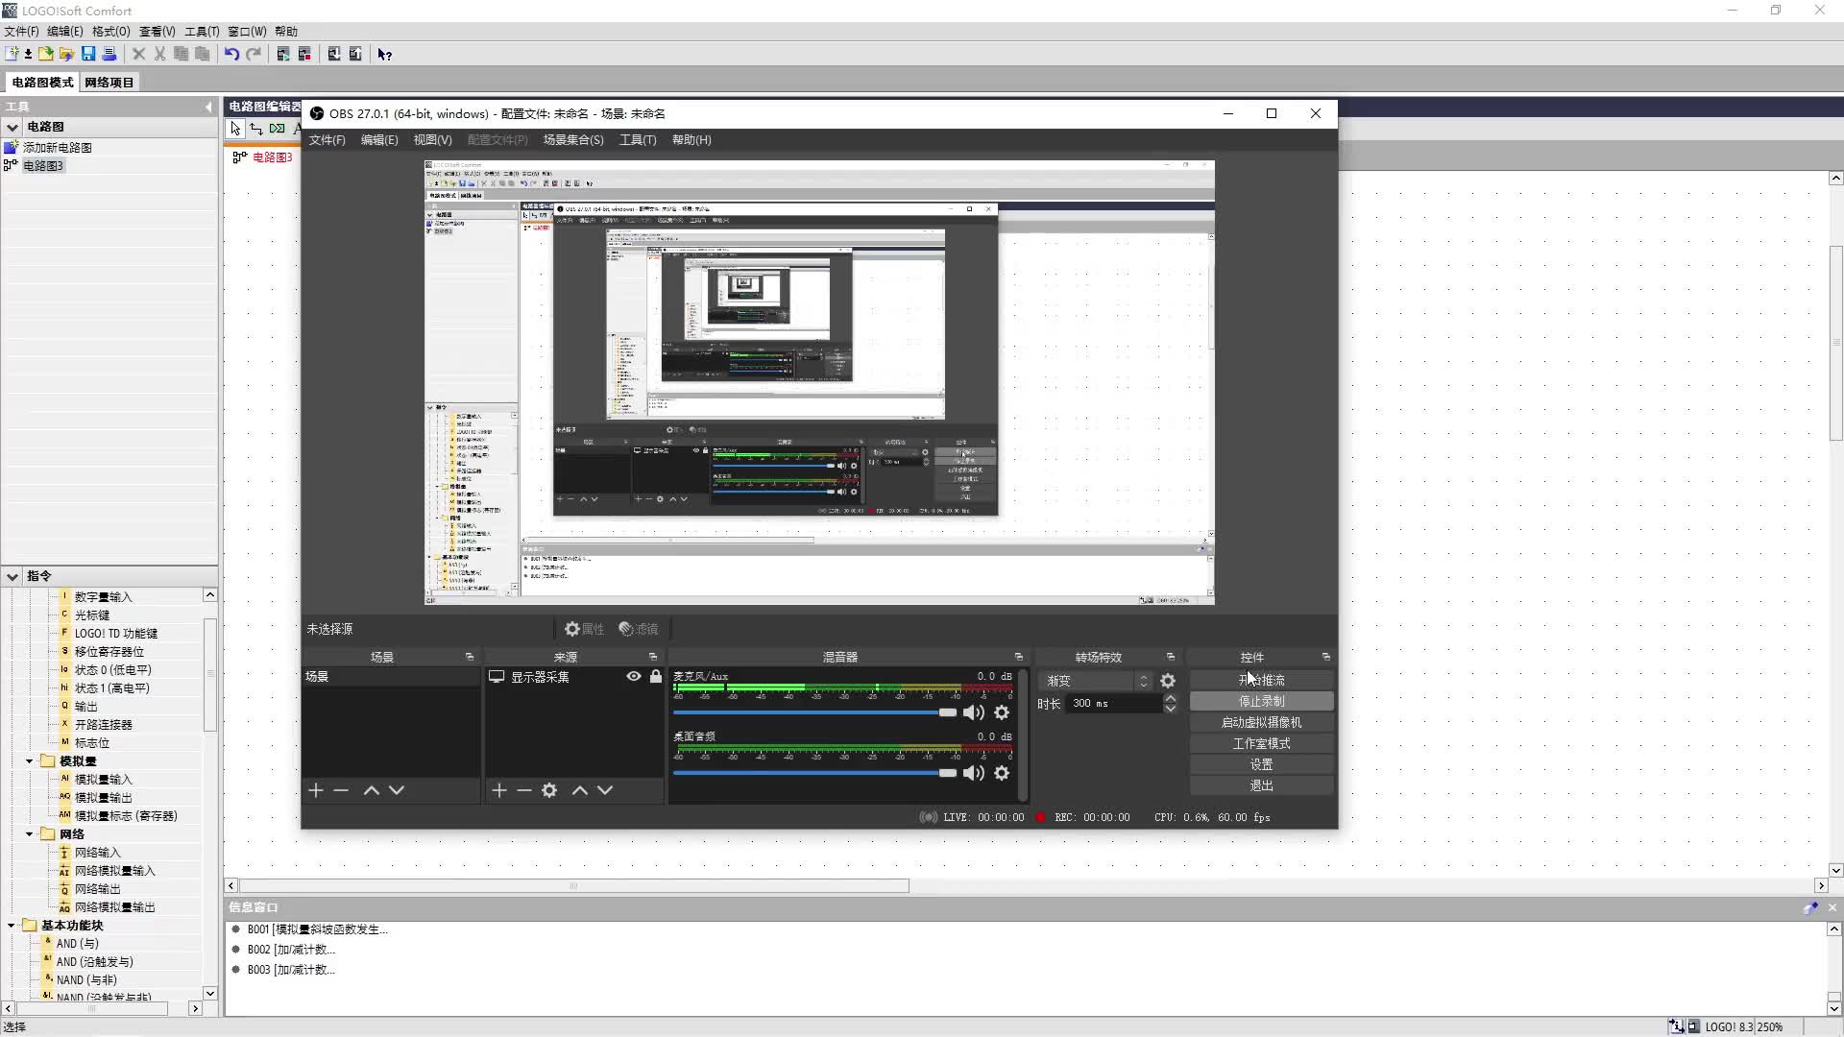Adjust 麦克风/Aux volume slider

[815, 712]
